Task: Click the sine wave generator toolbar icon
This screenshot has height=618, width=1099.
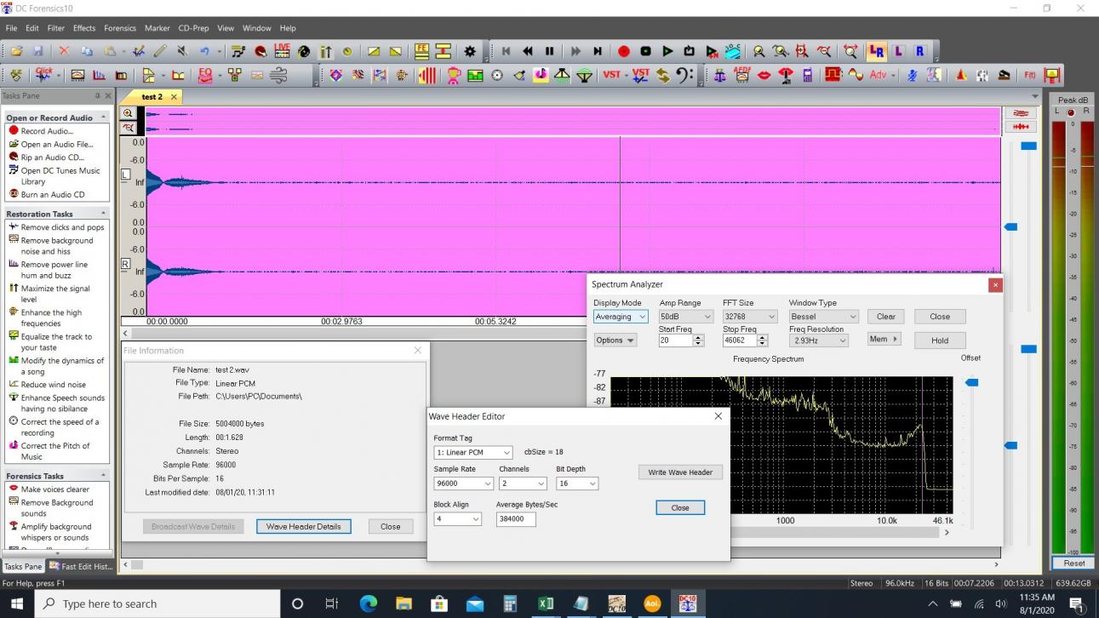Action: [x=856, y=75]
